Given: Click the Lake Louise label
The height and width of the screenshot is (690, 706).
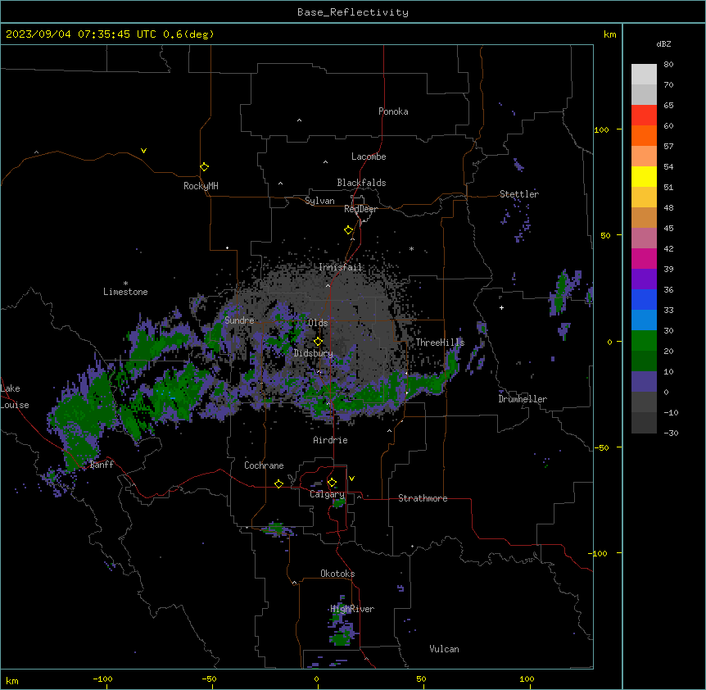Looking at the screenshot, I should click(x=15, y=397).
